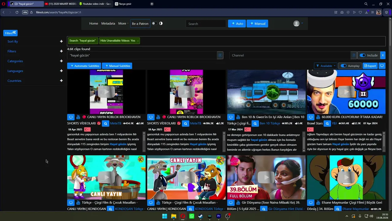Click the search icon beside Ben 10 Türkçe
This screenshot has width=392, height=221.
click(255, 123)
